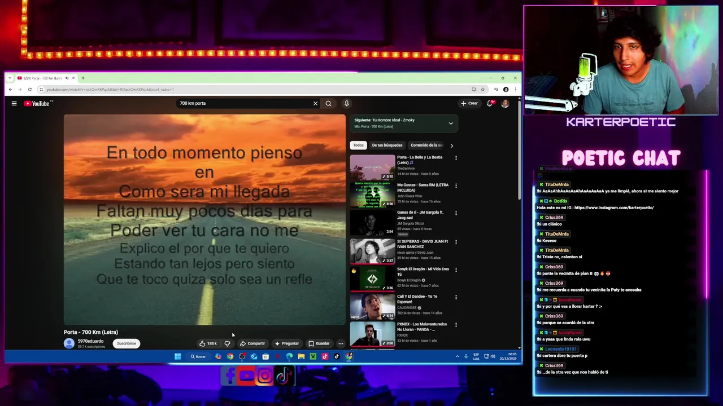Select the 'Porta - 700 Km' browser tab

[45, 78]
